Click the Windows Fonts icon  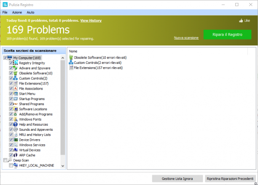pyautogui.click(x=16, y=119)
